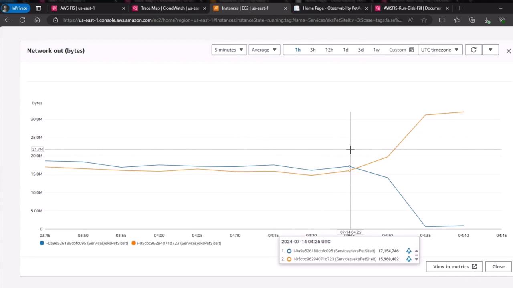Click orange circle marker for i-05cbc96294071d723 in tooltip
Viewport: 513px width, 288px height.
pos(289,259)
